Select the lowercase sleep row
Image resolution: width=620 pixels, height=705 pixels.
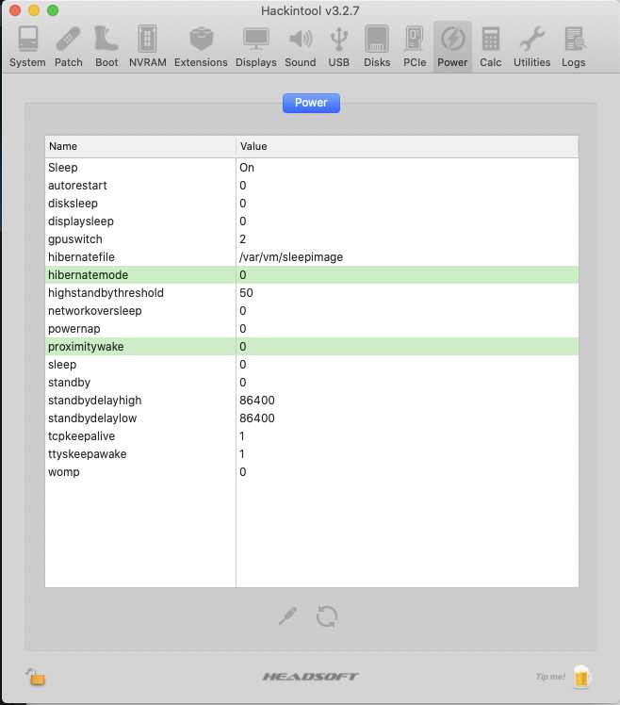click(x=312, y=365)
